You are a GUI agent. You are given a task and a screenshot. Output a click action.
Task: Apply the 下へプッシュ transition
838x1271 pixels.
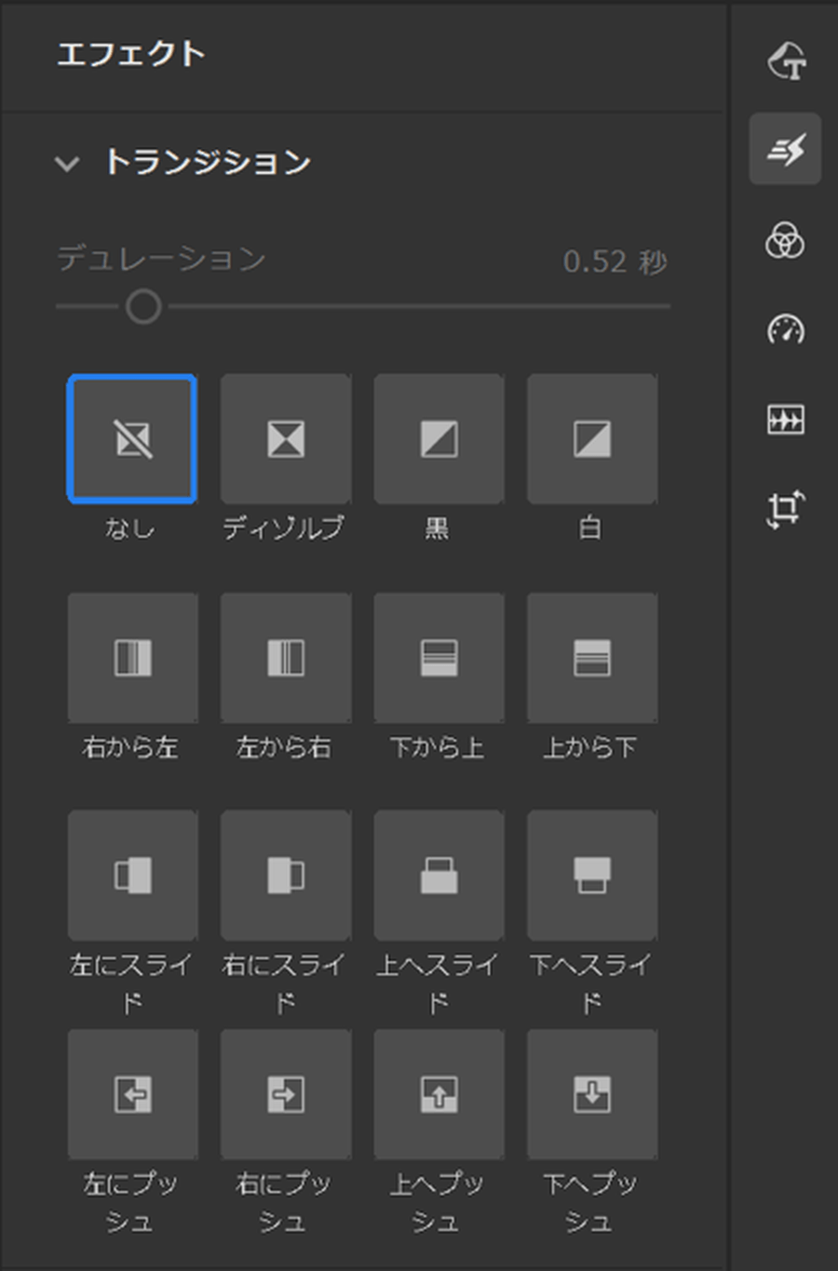pos(592,1094)
